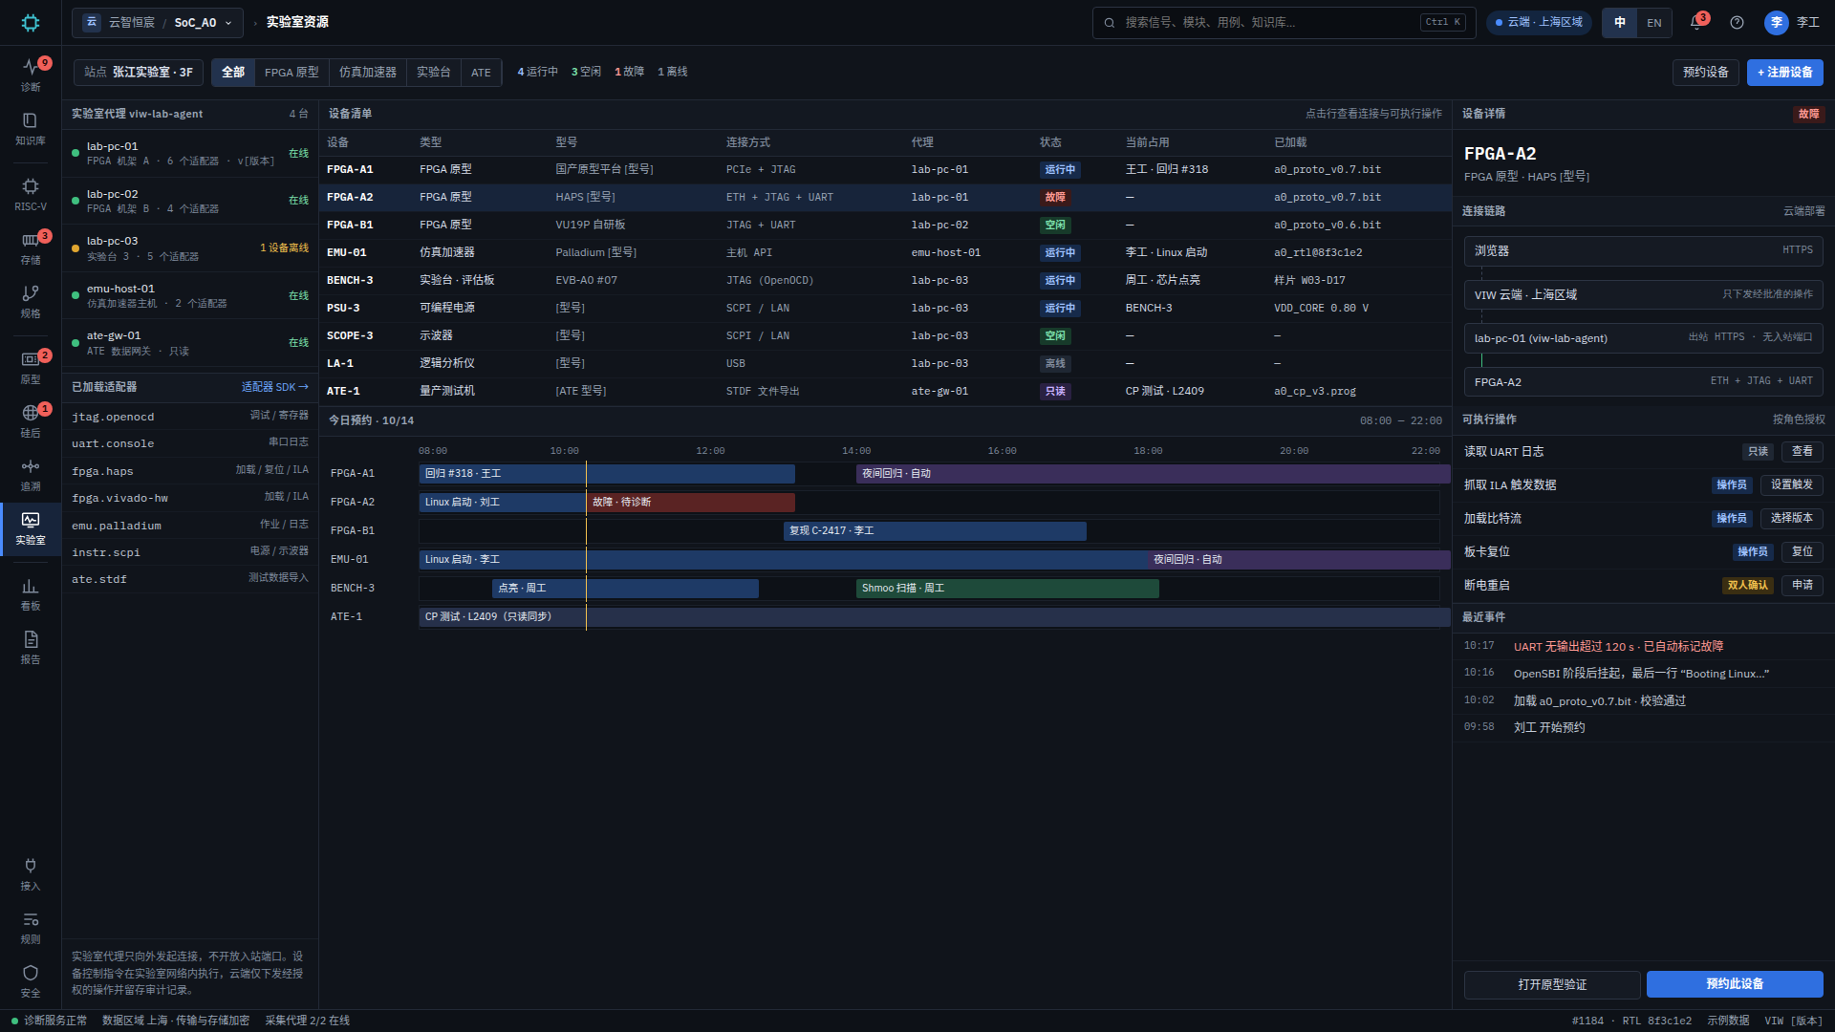Click the 预约此设备 button
Viewport: 1835px width, 1032px height.
[1735, 984]
